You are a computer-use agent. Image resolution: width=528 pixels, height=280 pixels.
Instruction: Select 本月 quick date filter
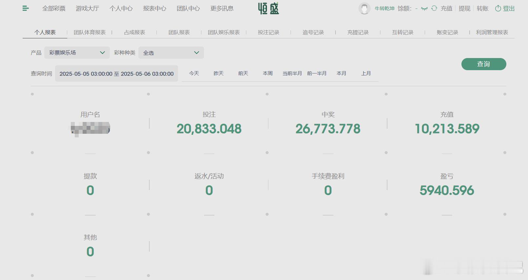pyautogui.click(x=341, y=73)
